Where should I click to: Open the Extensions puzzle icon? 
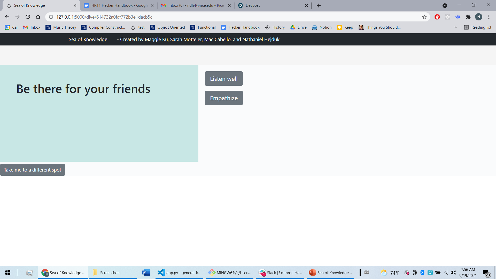coord(468,17)
